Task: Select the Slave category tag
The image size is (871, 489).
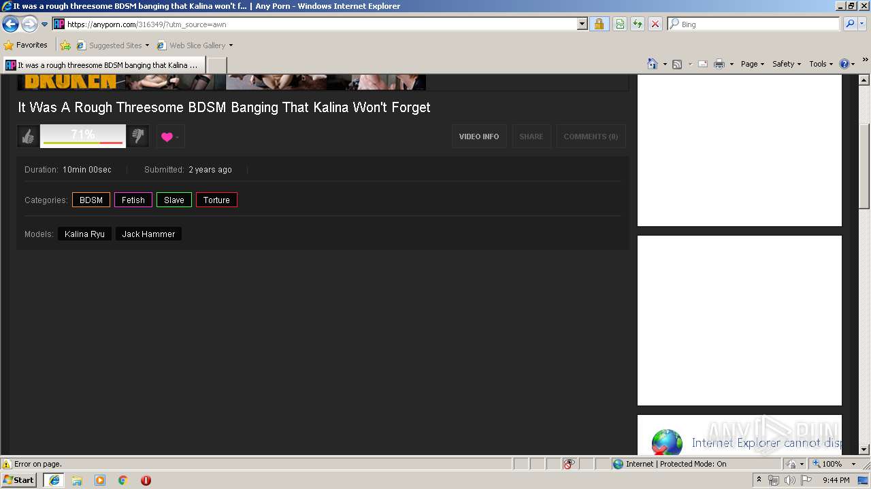Action: (x=174, y=200)
